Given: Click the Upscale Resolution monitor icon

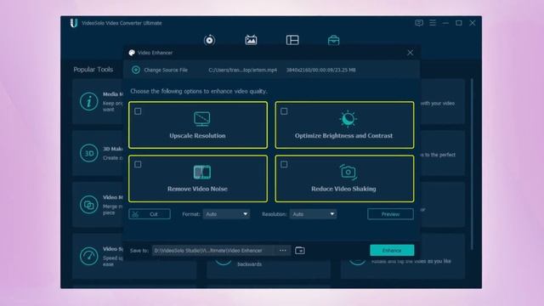Looking at the screenshot, I should click(202, 119).
